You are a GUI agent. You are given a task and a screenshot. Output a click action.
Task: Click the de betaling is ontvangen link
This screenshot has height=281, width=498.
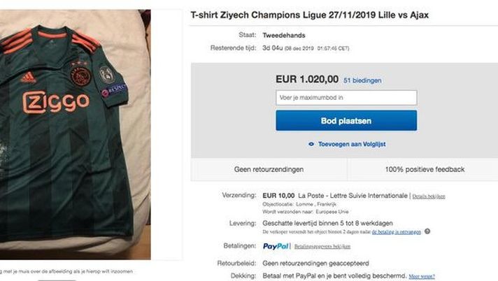(x=397, y=232)
